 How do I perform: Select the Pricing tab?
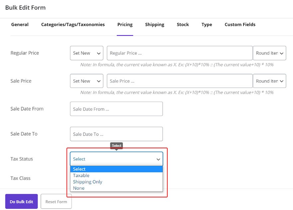pyautogui.click(x=125, y=25)
